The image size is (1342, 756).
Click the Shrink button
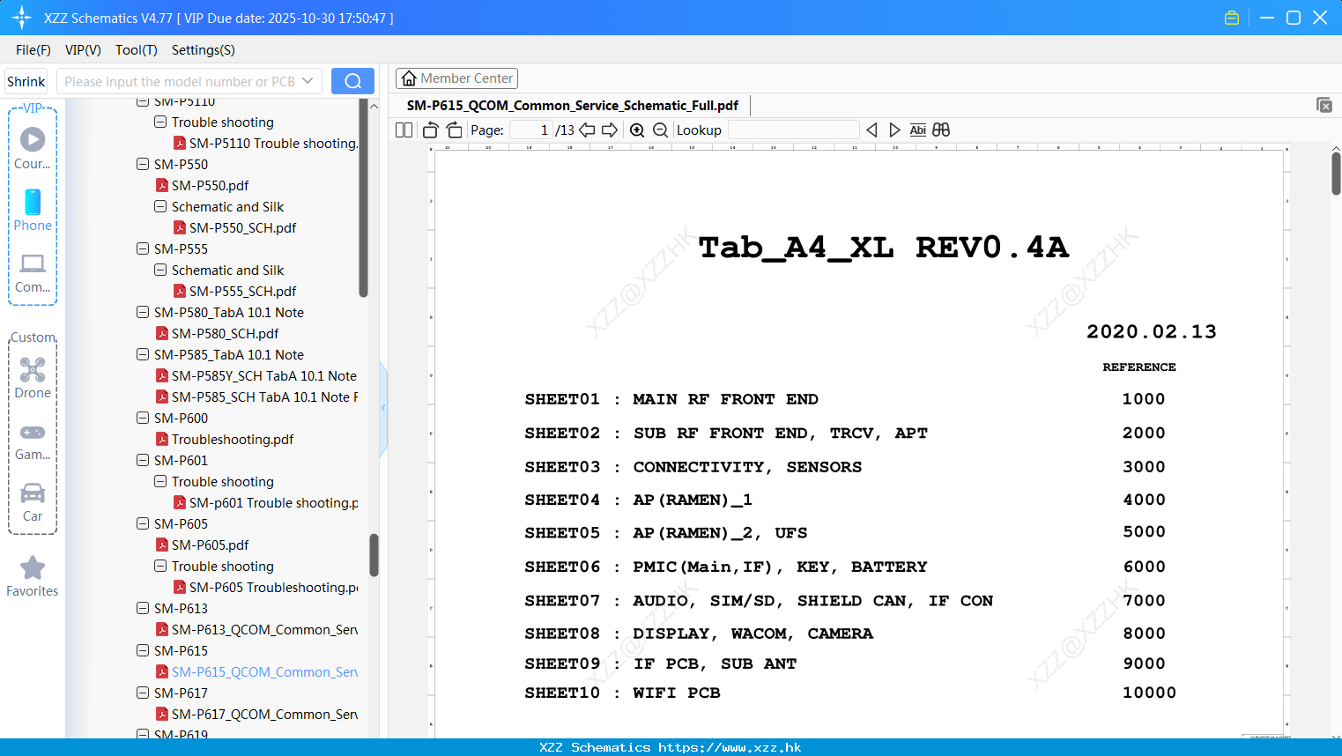tap(26, 81)
